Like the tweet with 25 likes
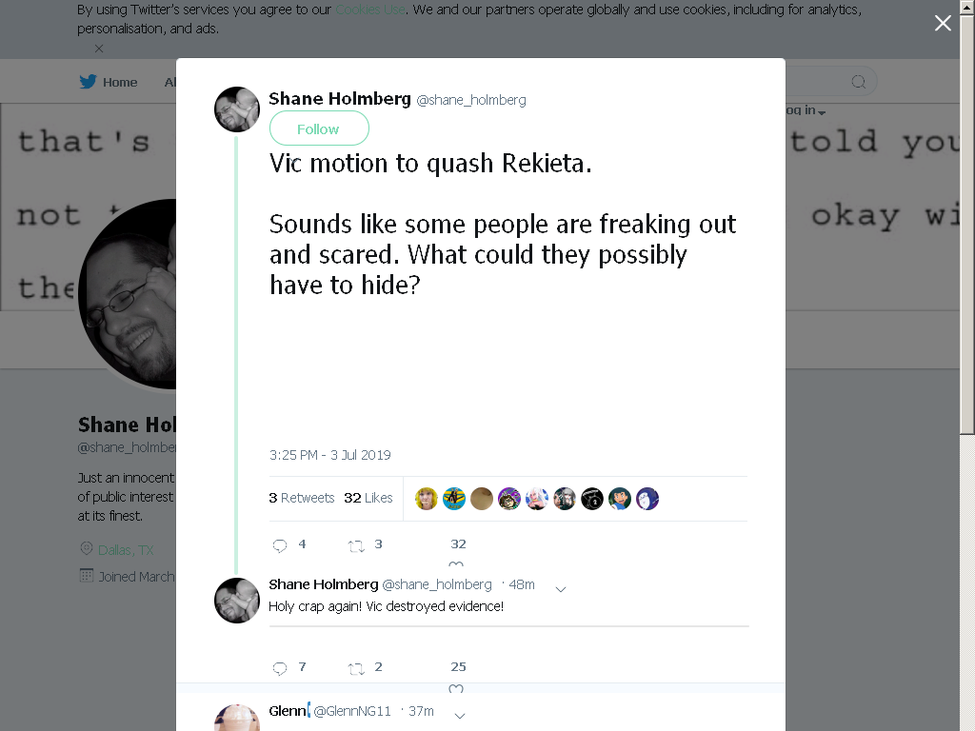The image size is (975, 731). click(456, 688)
